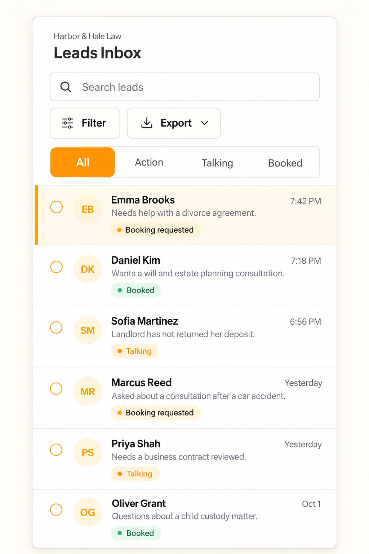The width and height of the screenshot is (369, 554).
Task: Click 'Questions about a child custody matter.'
Action: click(184, 516)
